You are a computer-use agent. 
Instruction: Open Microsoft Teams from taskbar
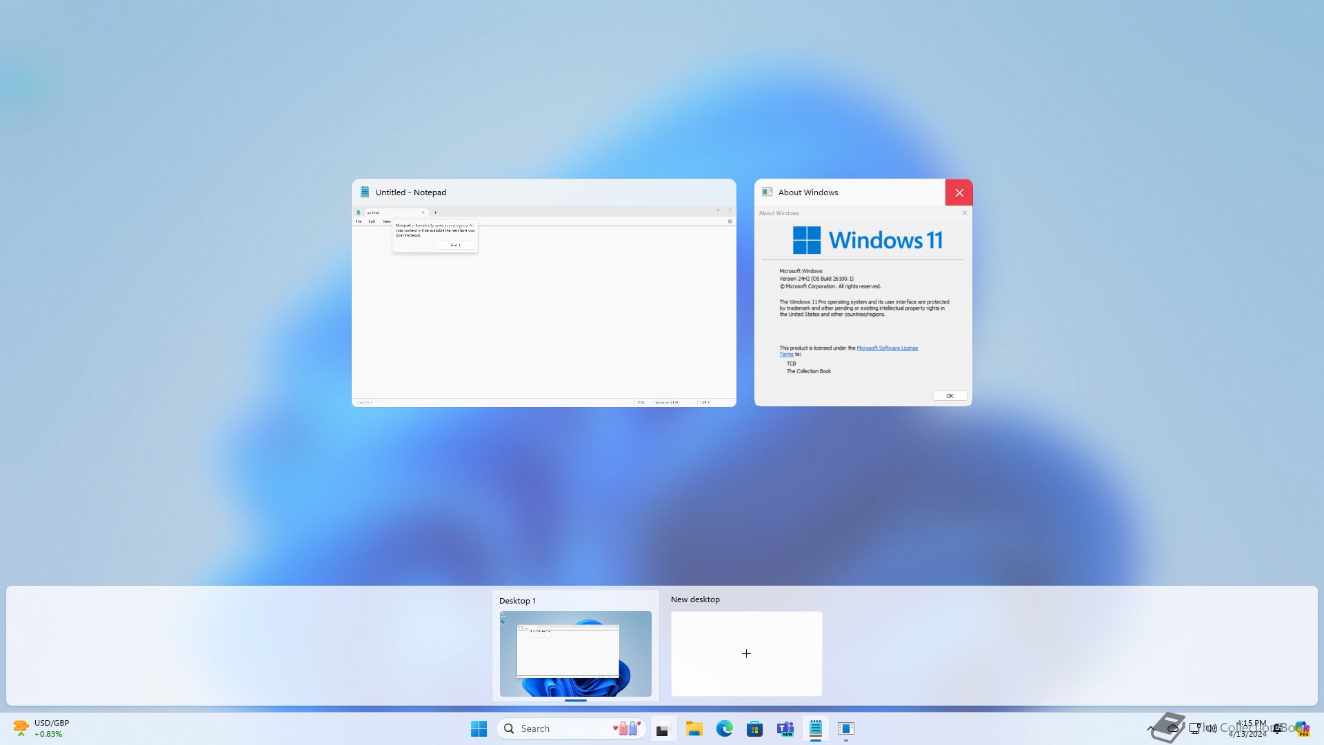point(785,728)
